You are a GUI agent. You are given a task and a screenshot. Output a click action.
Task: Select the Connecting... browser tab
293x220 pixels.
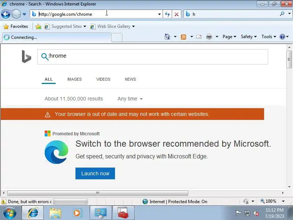(x=57, y=37)
